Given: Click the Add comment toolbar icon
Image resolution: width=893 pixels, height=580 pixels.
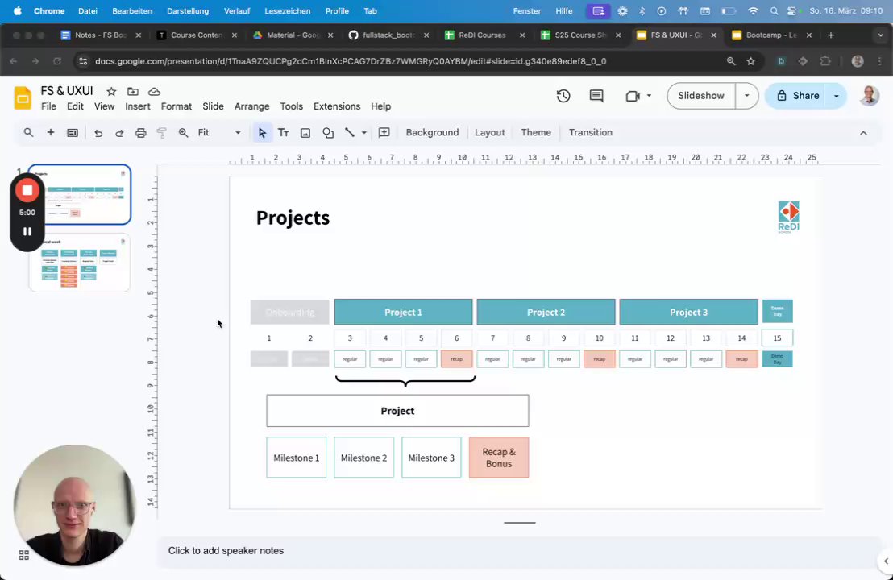Looking at the screenshot, I should tap(384, 133).
